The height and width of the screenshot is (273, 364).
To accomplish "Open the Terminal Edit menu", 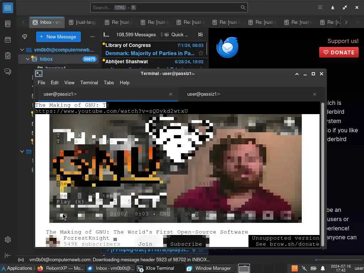I will pyautogui.click(x=54, y=82).
